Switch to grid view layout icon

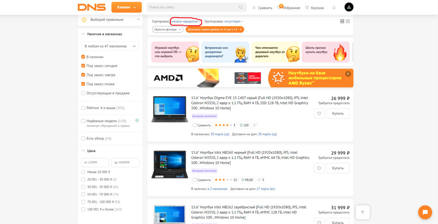pos(348,22)
